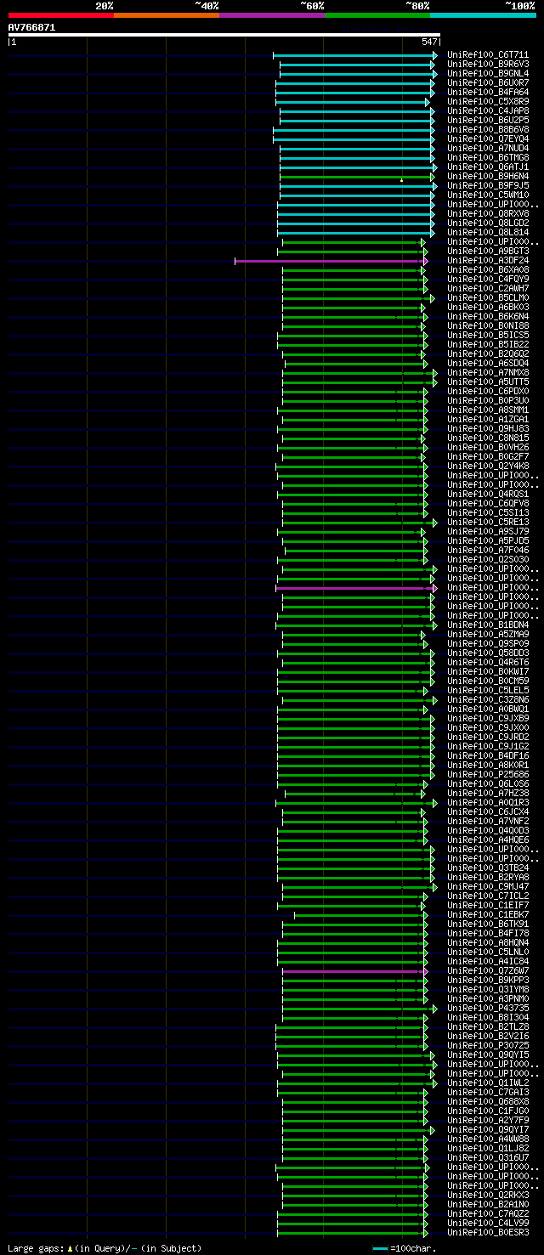Viewport: 544px width, 1255px height.
Task: Select the UniRef100_B6U2P5 label
Action: pos(488,121)
